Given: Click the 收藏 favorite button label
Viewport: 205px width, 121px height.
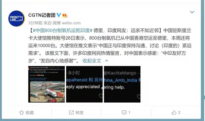Looking at the screenshot, I should click(30, 113).
